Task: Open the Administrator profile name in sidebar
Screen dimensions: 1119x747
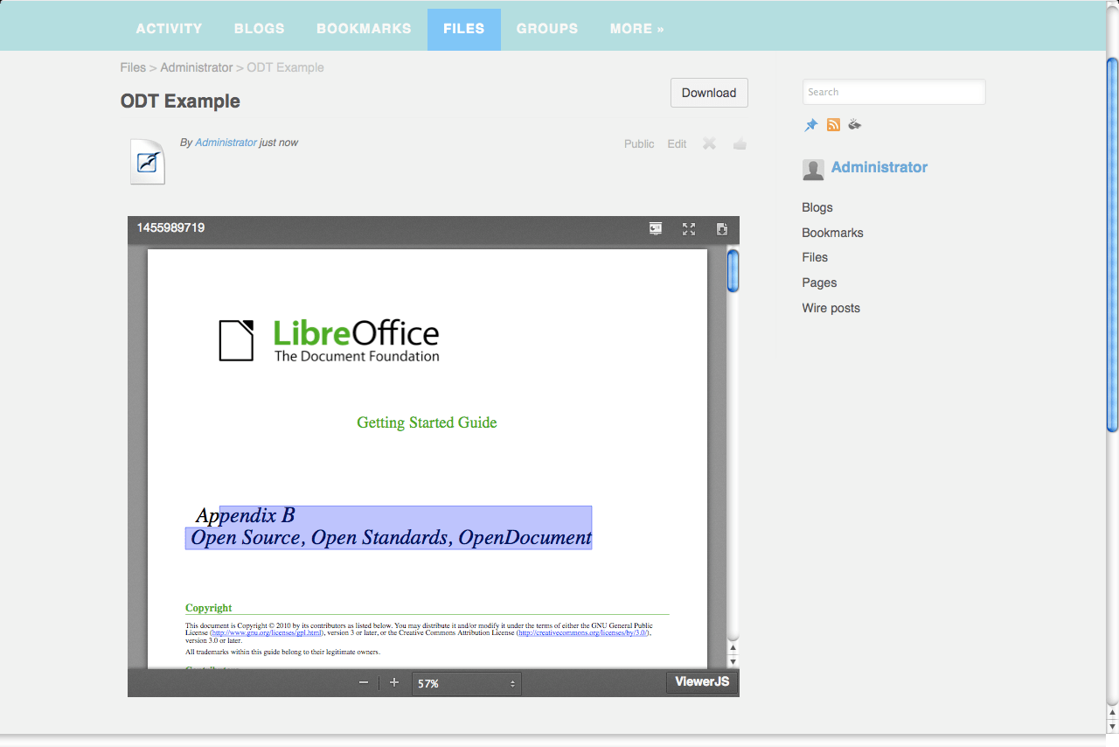Action: (x=879, y=167)
